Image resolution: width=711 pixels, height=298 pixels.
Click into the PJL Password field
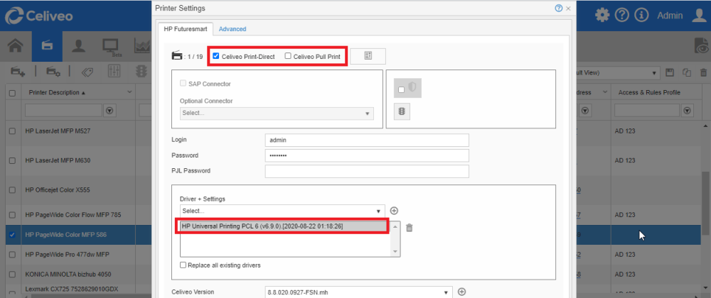coord(367,171)
